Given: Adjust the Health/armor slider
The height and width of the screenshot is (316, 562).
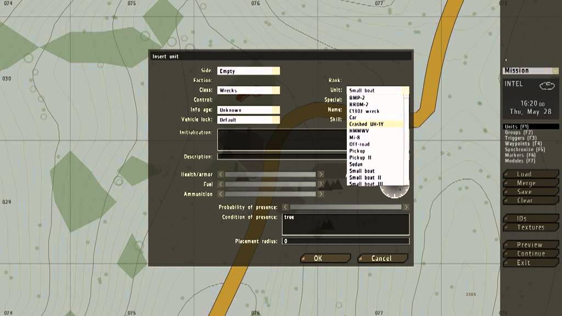Looking at the screenshot, I should pos(270,174).
